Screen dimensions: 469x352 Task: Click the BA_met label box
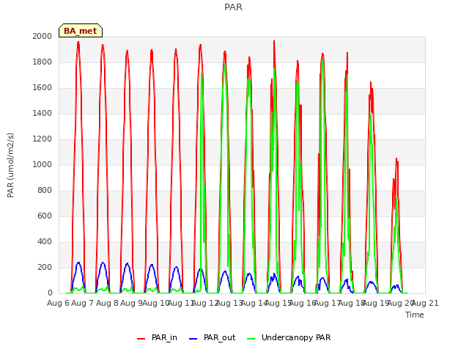click(x=81, y=31)
